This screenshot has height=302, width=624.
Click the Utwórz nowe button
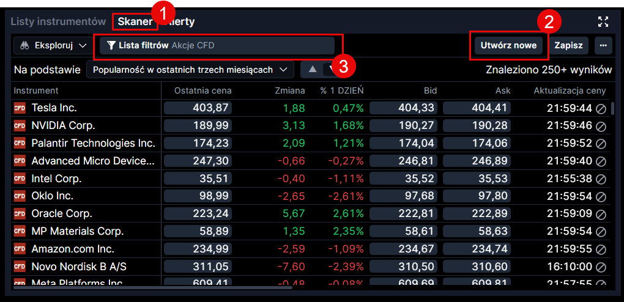[508, 45]
